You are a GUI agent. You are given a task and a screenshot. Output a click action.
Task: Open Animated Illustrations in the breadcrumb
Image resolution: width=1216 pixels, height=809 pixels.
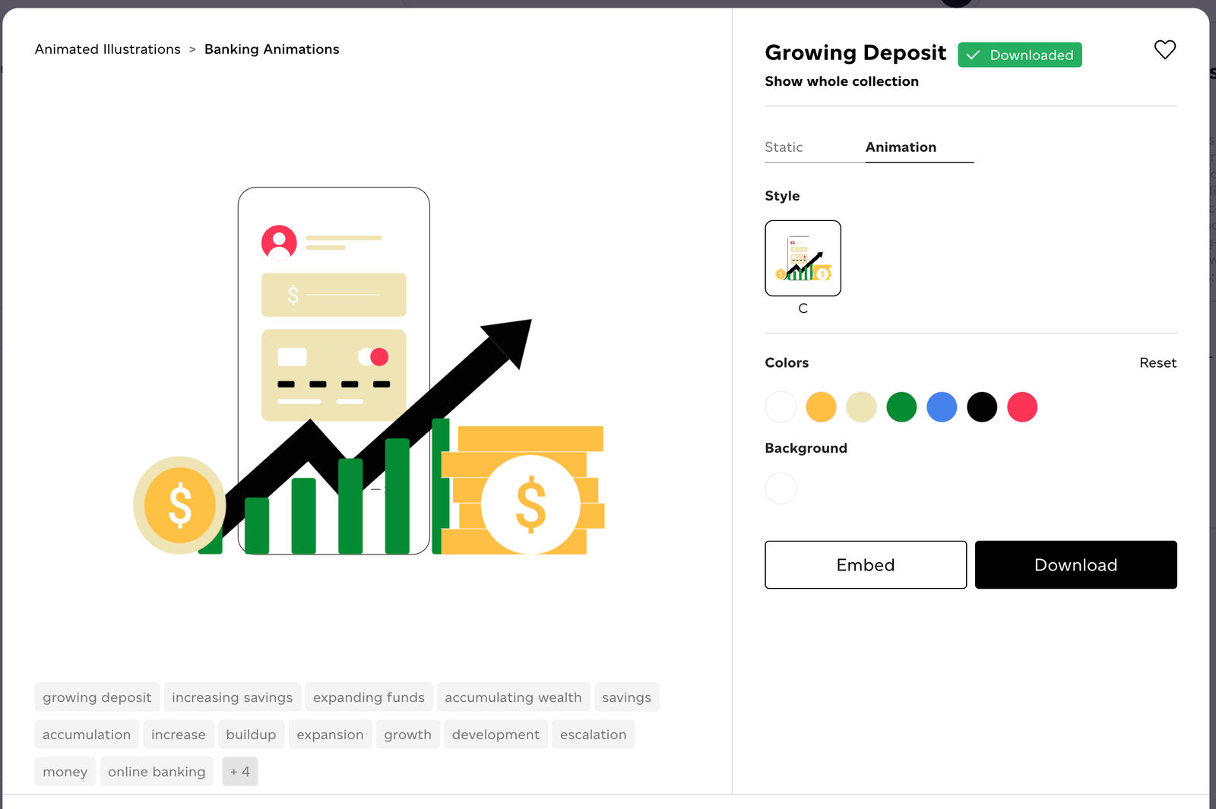point(107,49)
